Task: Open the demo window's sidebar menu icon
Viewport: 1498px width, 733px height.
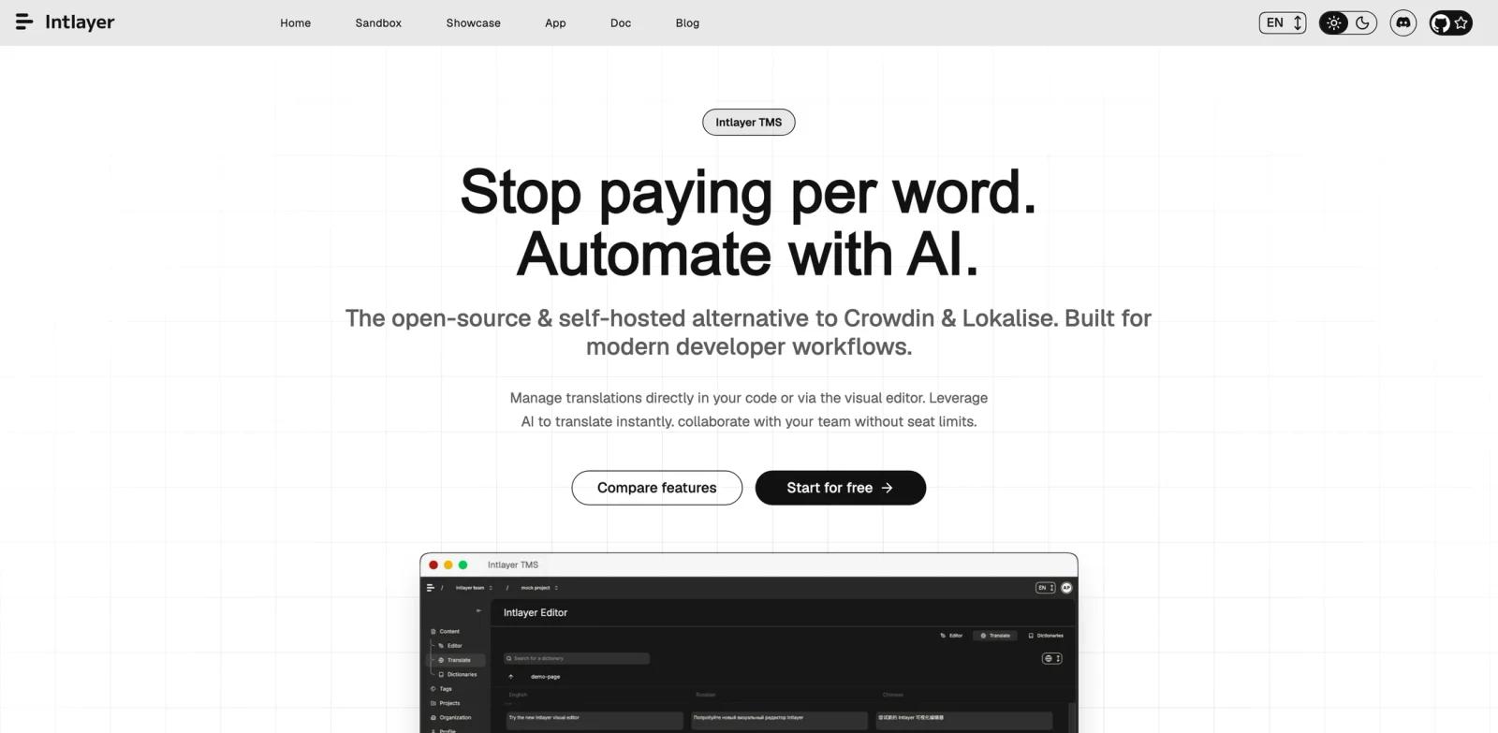Action: pos(431,588)
